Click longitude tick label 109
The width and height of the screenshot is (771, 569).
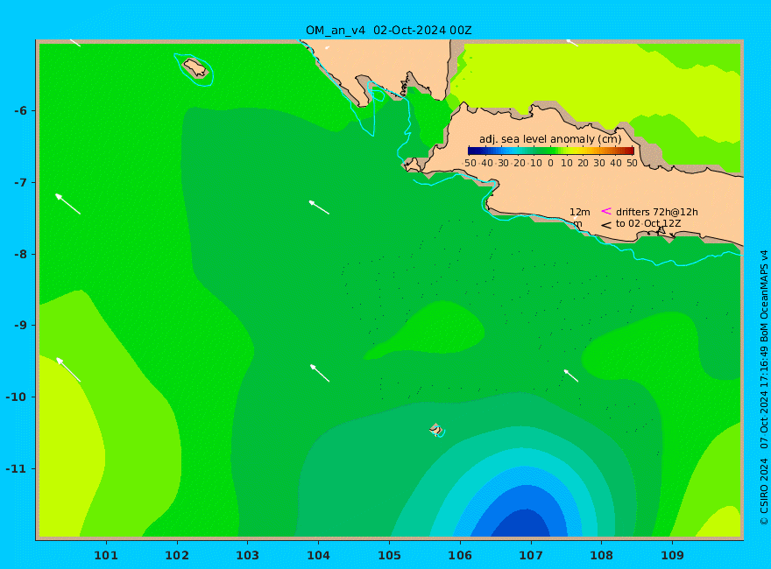click(x=673, y=556)
